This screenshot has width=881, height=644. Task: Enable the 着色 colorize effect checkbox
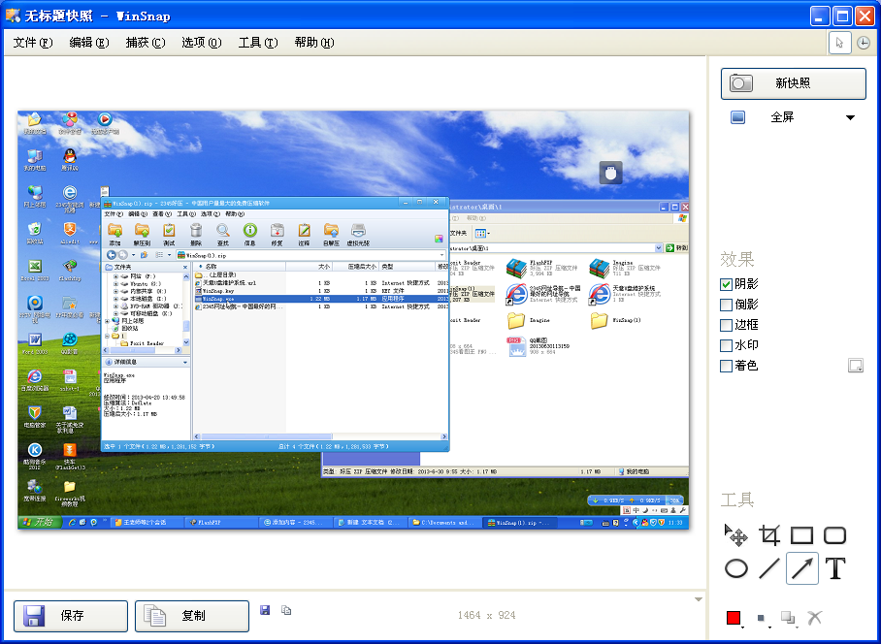(x=726, y=366)
